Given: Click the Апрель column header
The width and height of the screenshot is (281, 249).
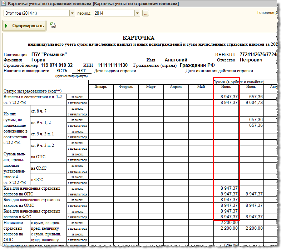Looking at the screenshot, I should click(176, 87).
